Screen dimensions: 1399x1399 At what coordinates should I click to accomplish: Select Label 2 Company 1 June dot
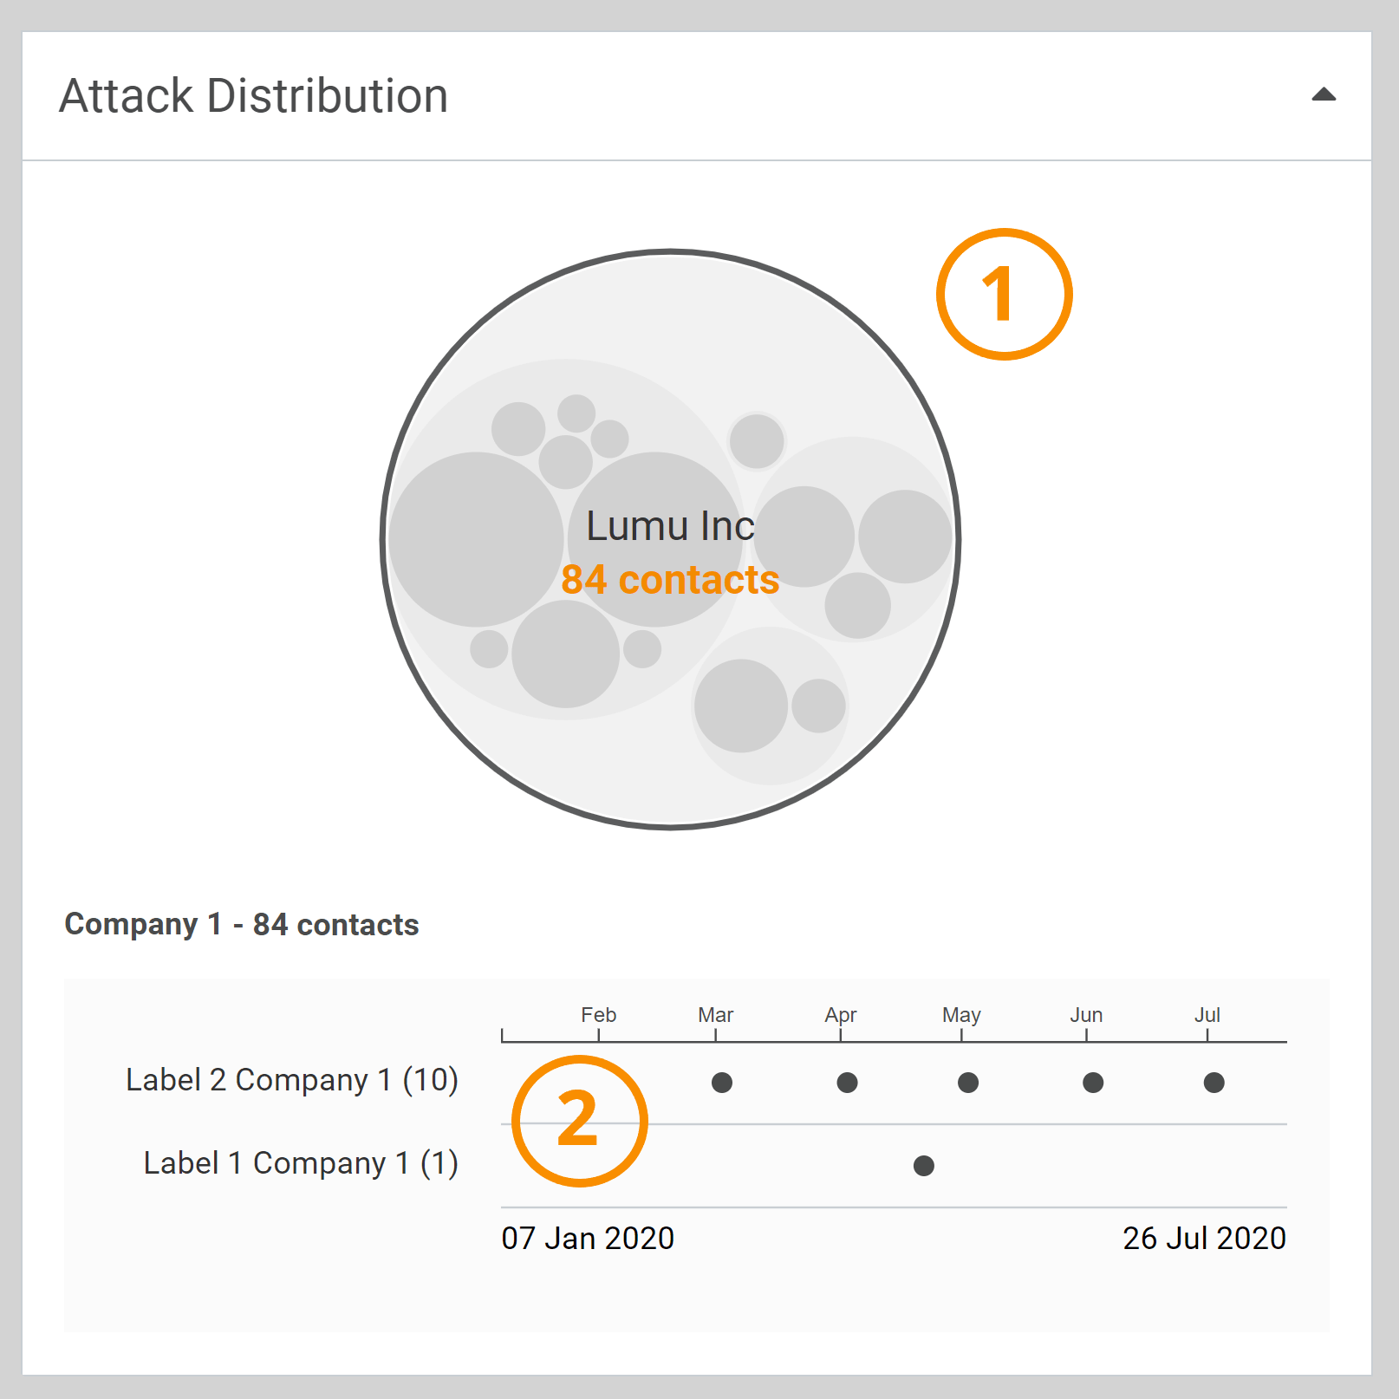tap(1093, 1083)
